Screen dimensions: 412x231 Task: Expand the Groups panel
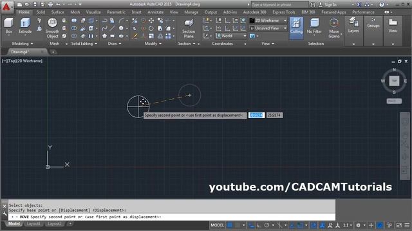pyautogui.click(x=373, y=31)
